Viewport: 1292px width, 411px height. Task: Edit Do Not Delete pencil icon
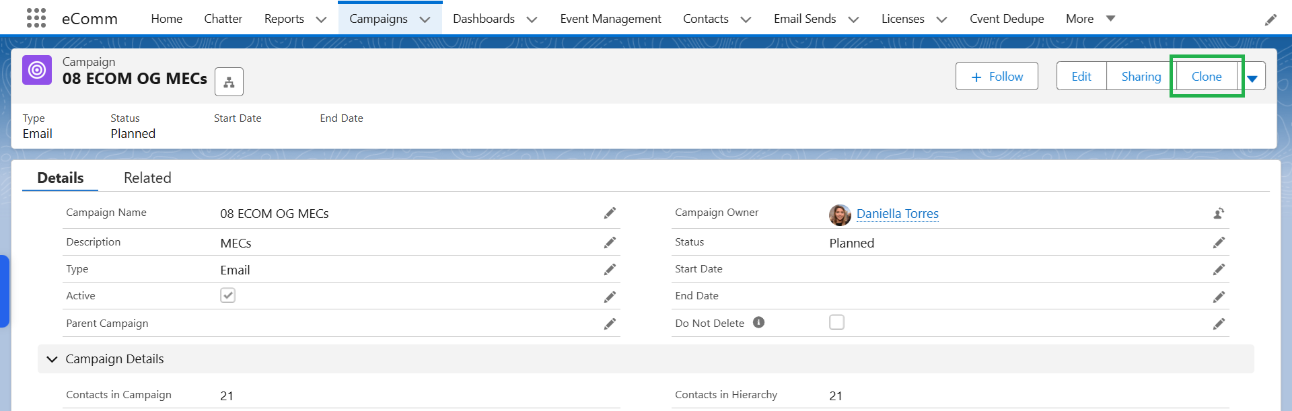(x=1219, y=324)
